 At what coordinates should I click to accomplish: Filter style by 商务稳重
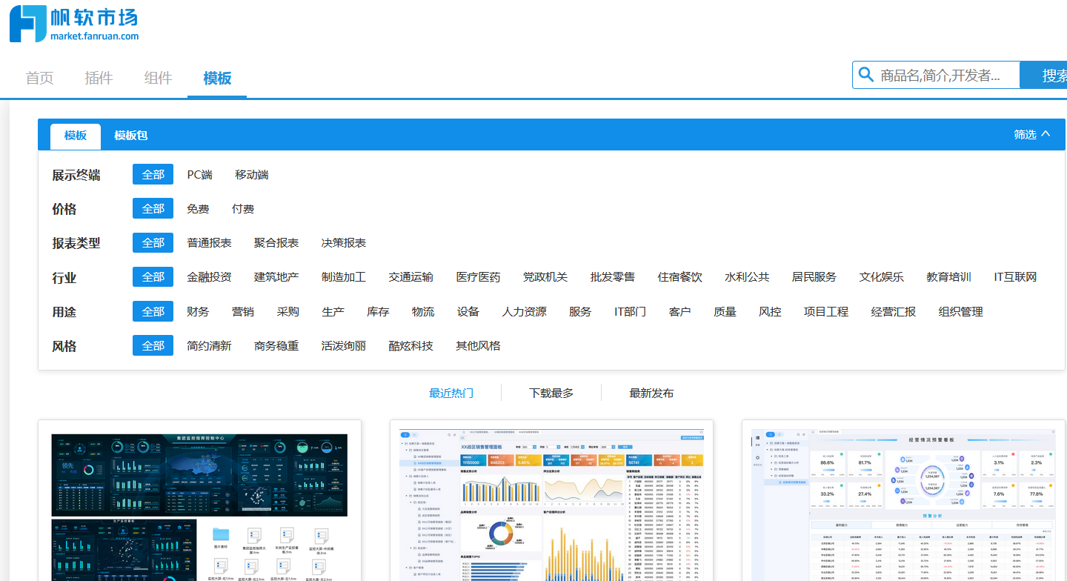click(x=276, y=346)
